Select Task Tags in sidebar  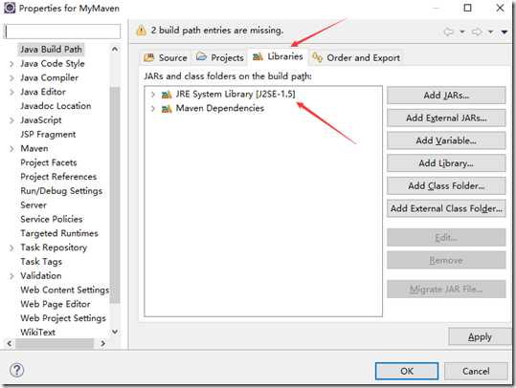41,262
